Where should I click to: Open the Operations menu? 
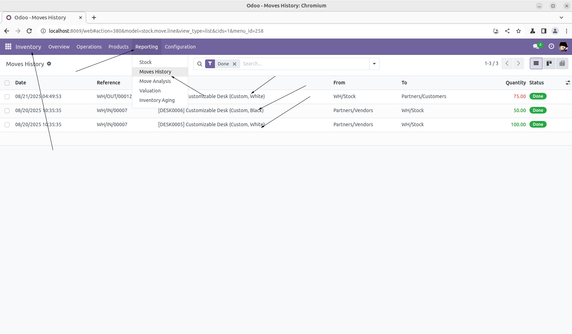point(89,47)
